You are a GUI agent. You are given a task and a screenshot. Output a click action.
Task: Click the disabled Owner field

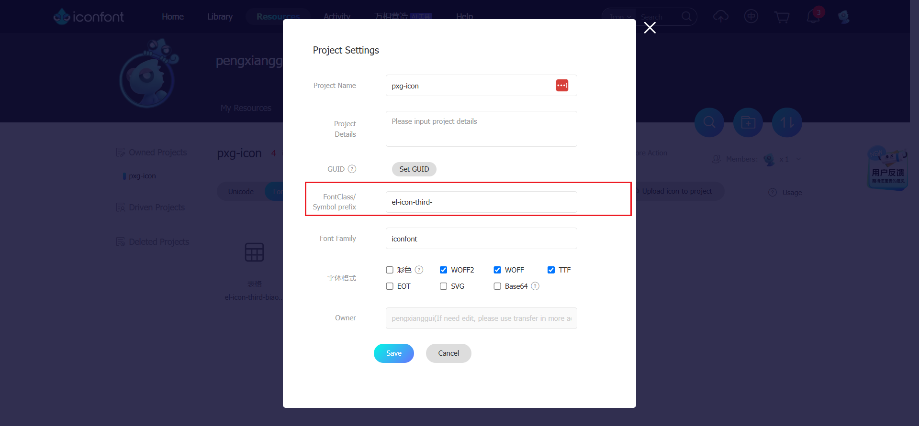481,318
